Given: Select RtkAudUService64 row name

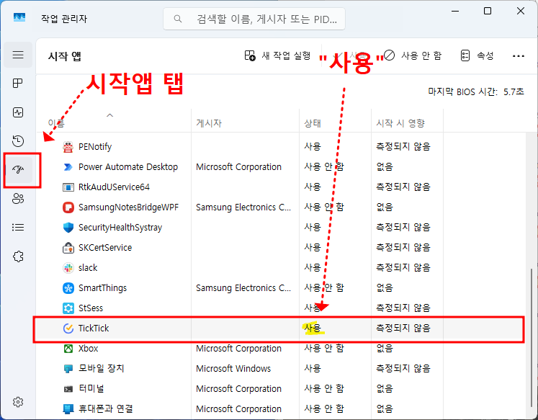Looking at the screenshot, I should (114, 187).
